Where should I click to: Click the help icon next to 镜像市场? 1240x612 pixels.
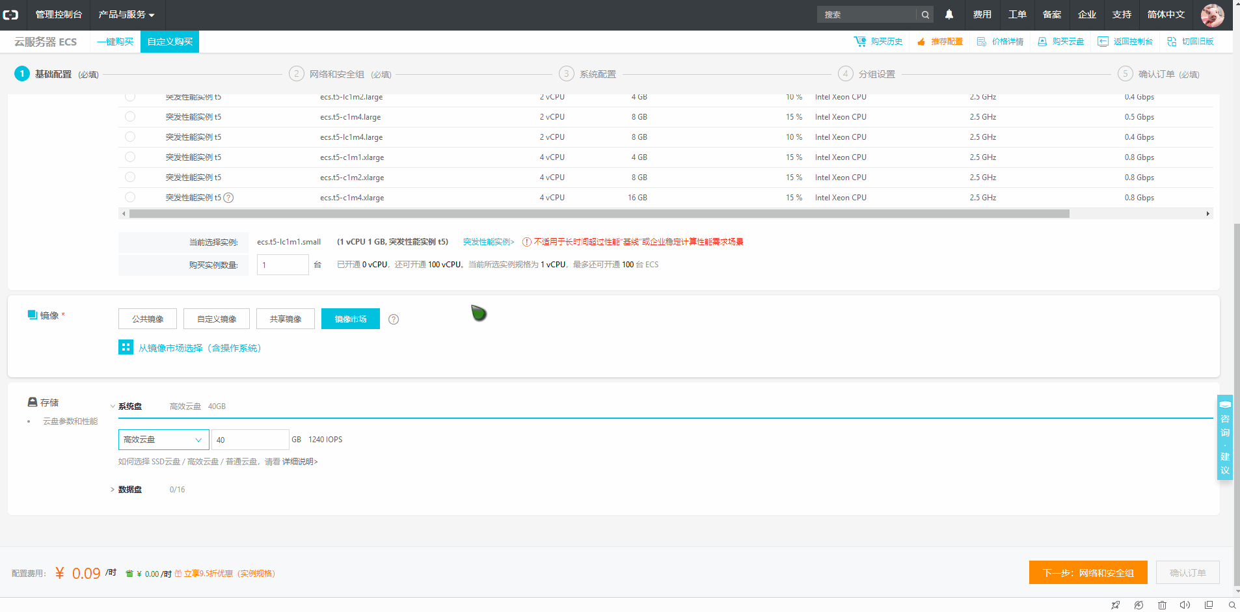click(x=394, y=319)
